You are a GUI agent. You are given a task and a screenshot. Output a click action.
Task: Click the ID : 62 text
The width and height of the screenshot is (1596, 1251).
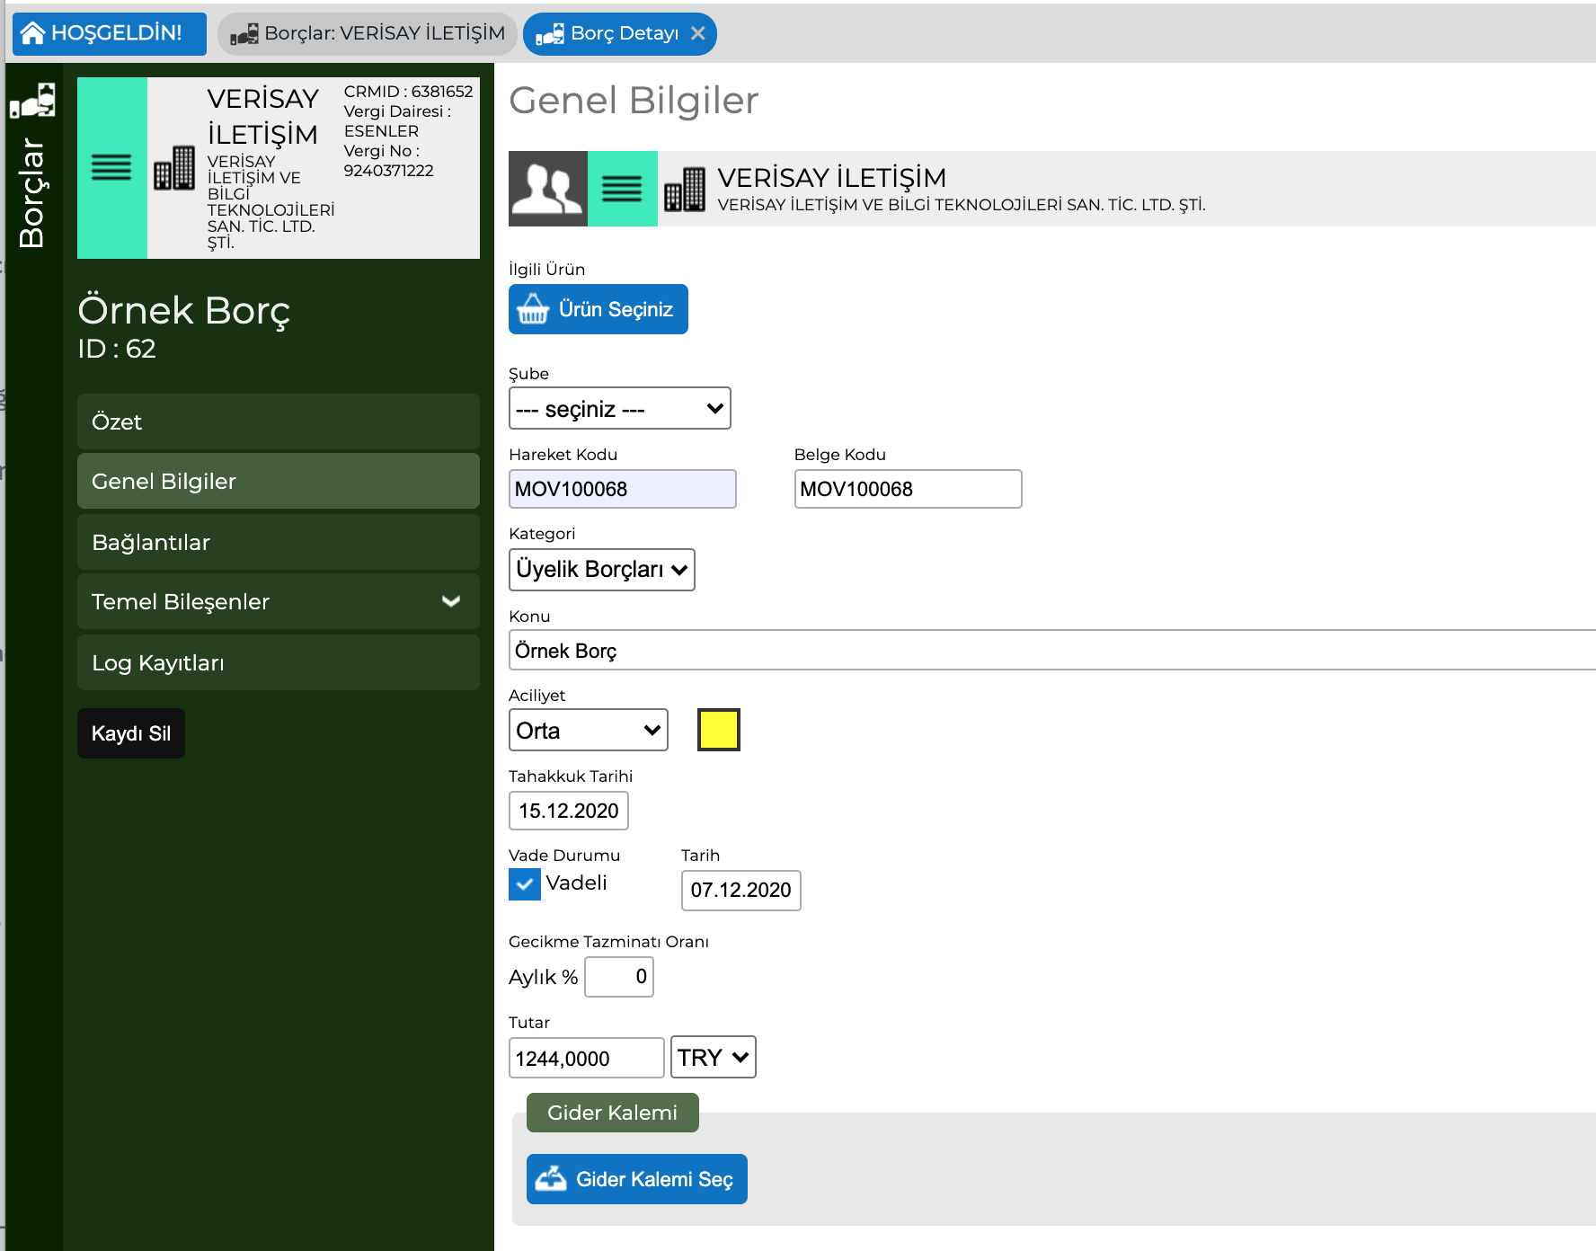[117, 349]
